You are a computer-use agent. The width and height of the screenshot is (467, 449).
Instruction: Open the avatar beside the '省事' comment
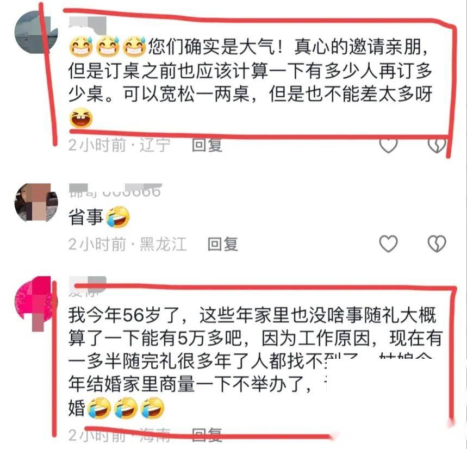coord(36,202)
